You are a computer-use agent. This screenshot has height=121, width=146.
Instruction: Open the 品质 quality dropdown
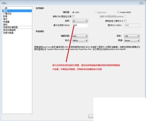(x=80, y=21)
